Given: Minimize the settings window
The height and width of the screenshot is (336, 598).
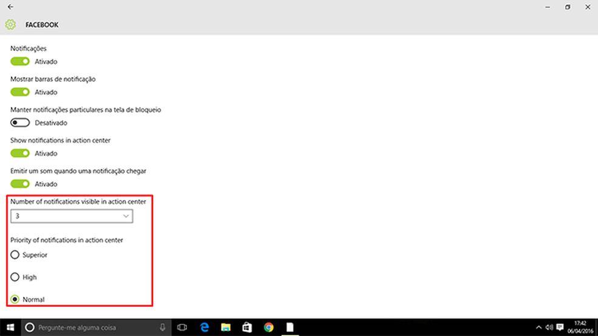Looking at the screenshot, I should (x=548, y=7).
